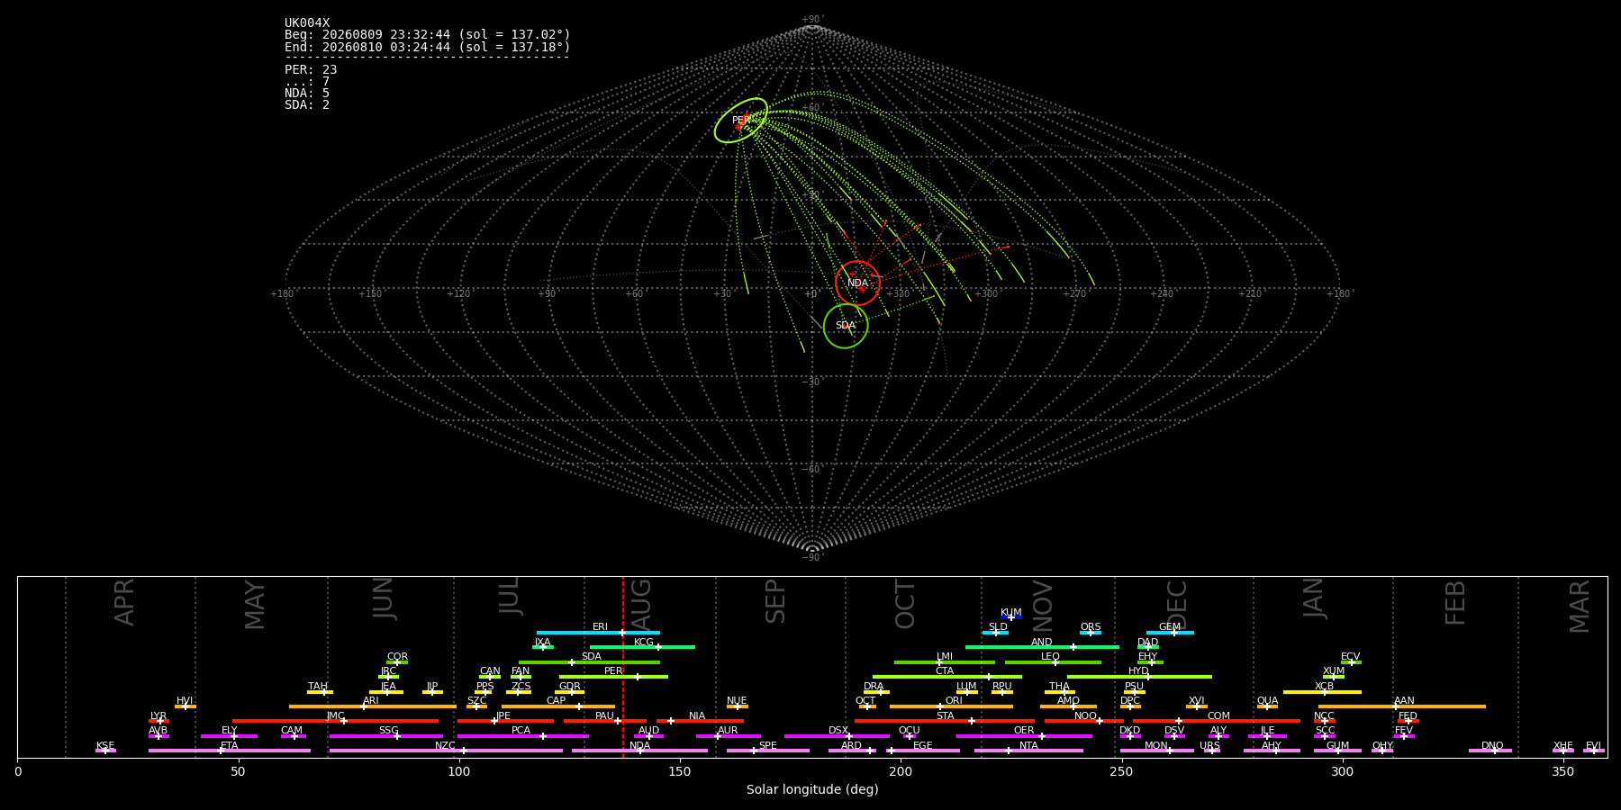
Task: Click the EVI shower label in the timeline
Action: [1594, 746]
